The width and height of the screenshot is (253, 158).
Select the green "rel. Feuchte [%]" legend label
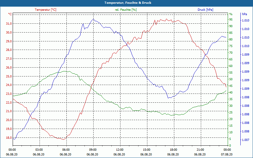[x=126, y=10]
